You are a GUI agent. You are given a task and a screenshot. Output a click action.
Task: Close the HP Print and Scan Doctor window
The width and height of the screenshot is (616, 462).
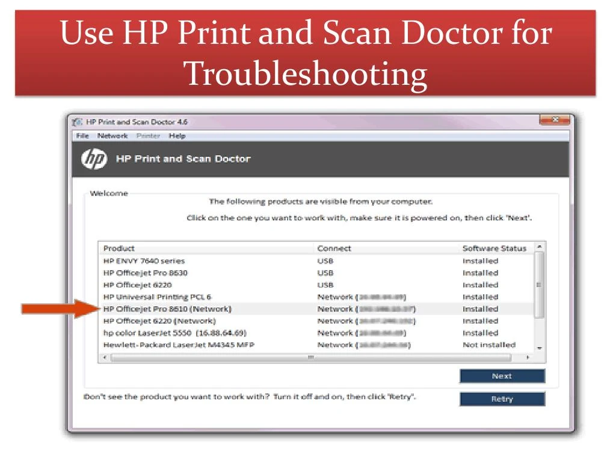click(x=555, y=120)
